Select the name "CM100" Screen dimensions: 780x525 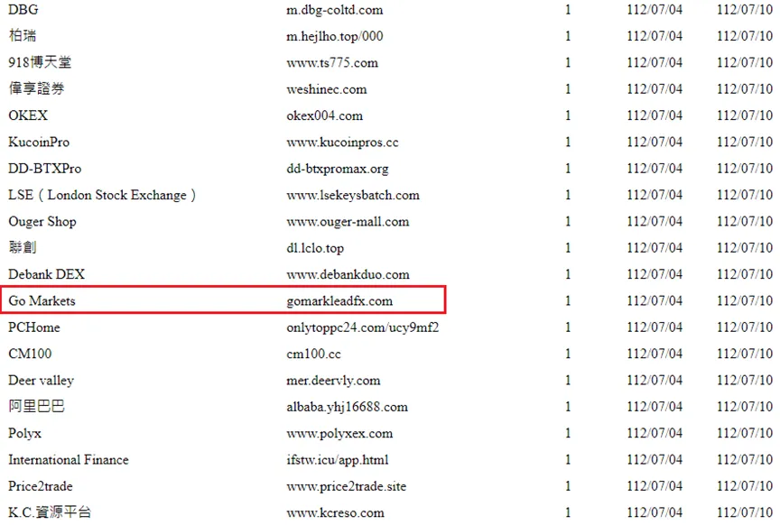[30, 354]
